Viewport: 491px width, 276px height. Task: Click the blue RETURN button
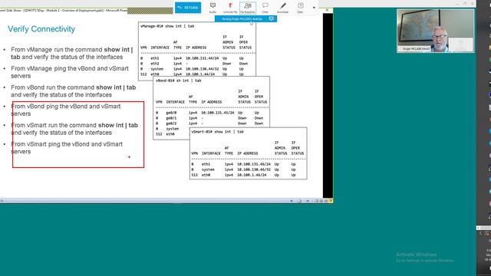[188, 8]
